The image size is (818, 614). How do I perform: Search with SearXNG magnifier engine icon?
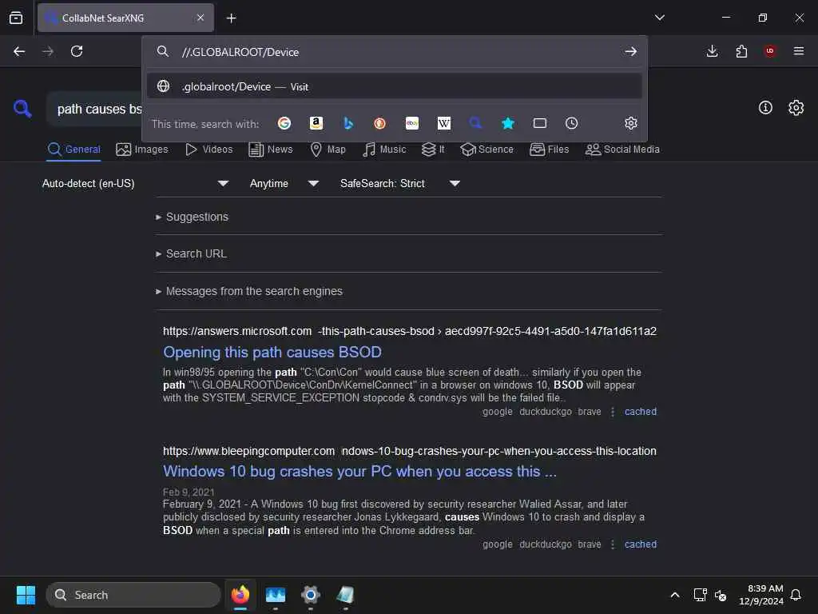click(475, 123)
